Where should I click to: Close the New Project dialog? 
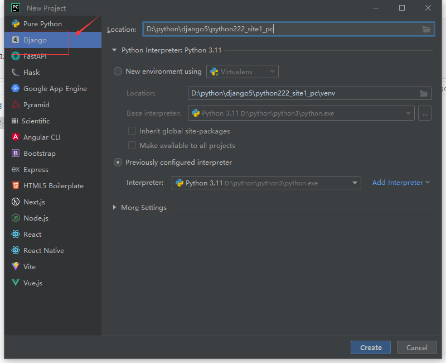428,8
